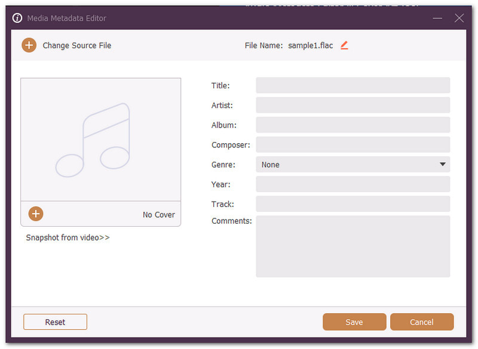Click the Album input field
The height and width of the screenshot is (349, 478).
[353, 125]
